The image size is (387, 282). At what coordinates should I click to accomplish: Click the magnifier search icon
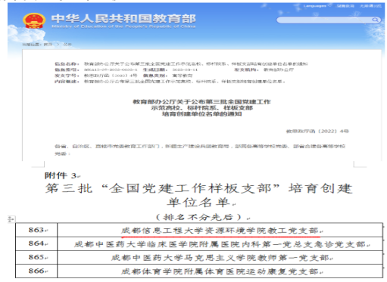(x=375, y=20)
